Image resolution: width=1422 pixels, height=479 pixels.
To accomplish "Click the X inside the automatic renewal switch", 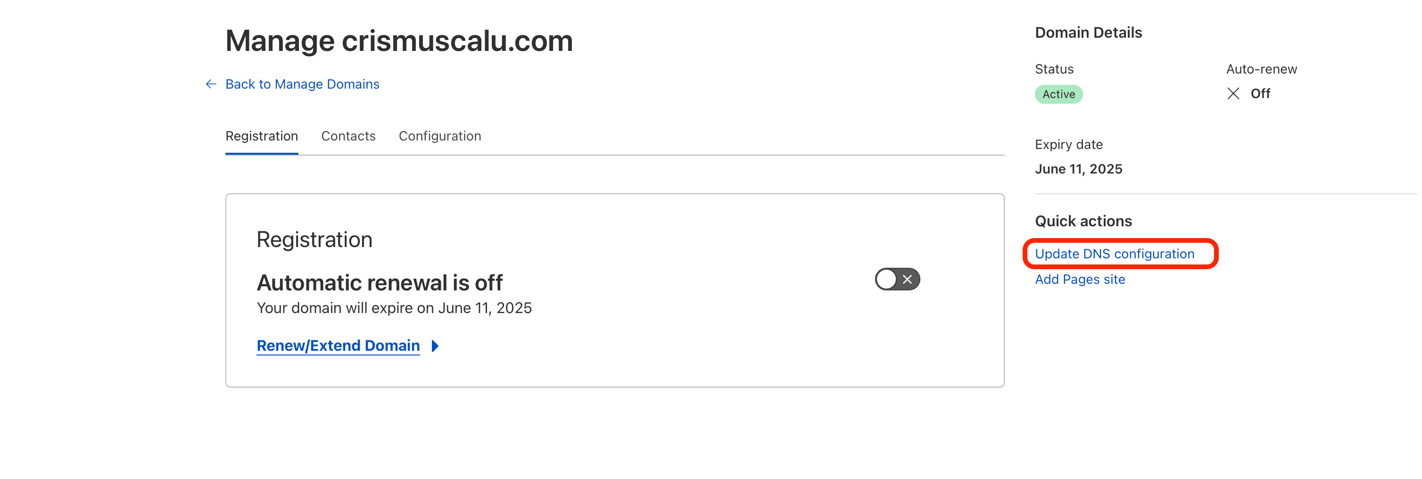I will click(x=907, y=279).
